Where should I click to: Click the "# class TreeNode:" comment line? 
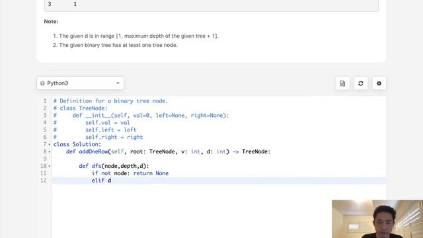pos(81,108)
